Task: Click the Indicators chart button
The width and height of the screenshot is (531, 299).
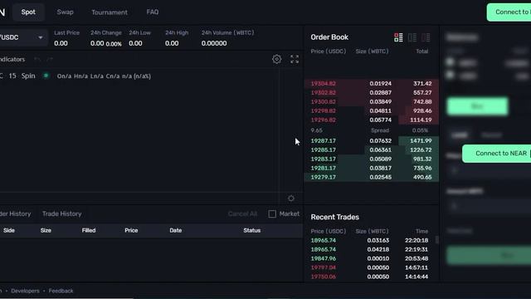Action: tap(12, 59)
